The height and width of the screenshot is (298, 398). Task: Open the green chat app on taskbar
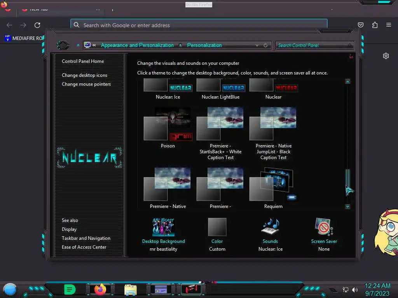(70, 289)
